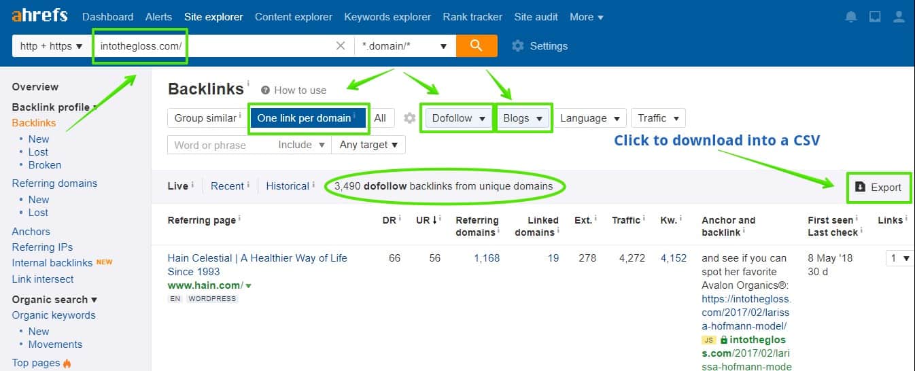915x371 pixels.
Task: Open Broken backlinks in sidebar
Action: click(x=45, y=165)
